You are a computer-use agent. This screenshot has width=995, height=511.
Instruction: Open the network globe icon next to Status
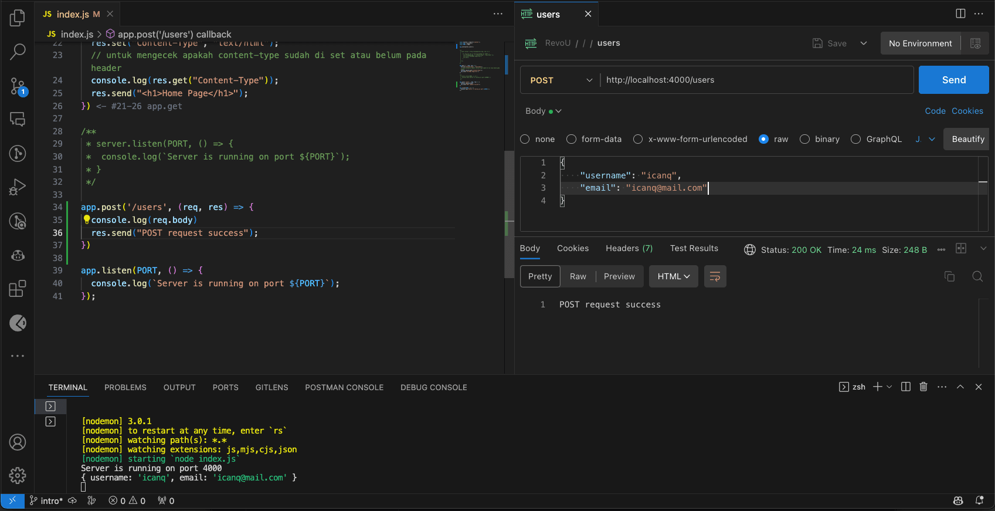(x=749, y=250)
